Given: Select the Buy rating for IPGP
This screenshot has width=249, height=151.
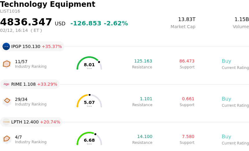Looking at the screenshot, I should click(x=226, y=61).
